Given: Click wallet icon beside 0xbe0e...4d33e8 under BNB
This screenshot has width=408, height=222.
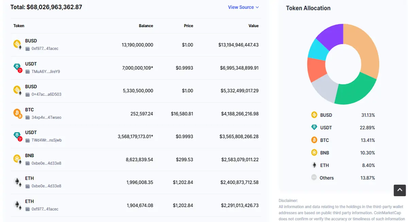Looking at the screenshot, I should point(28,163).
